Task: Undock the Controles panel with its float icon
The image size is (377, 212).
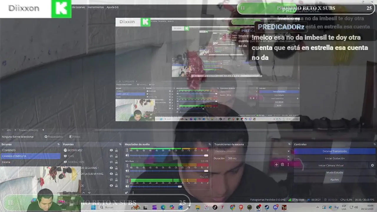Action: tap(374, 144)
